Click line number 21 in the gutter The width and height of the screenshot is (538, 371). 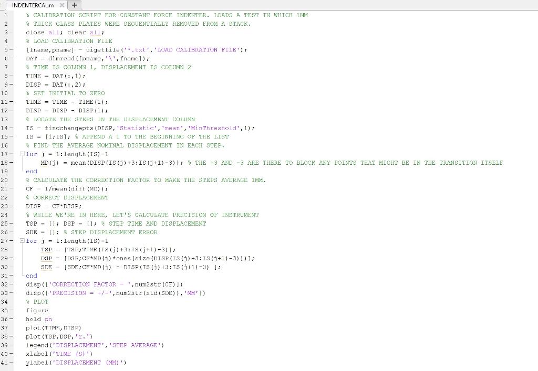6,189
